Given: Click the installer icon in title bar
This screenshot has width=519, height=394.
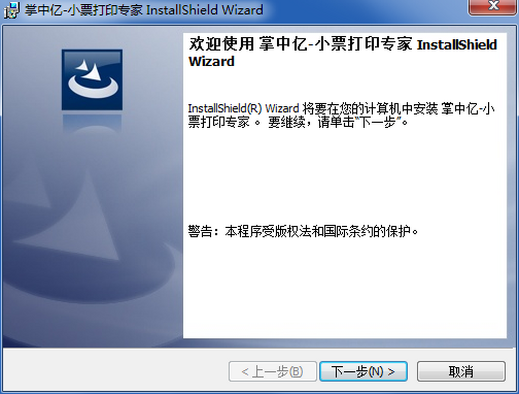Looking at the screenshot, I should coord(12,10).
